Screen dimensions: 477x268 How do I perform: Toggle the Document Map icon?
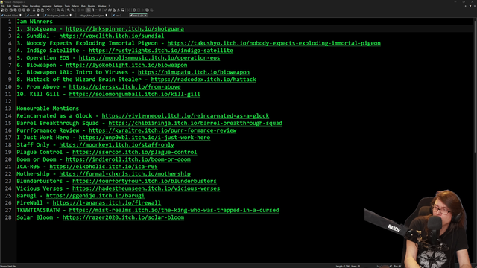110,10
